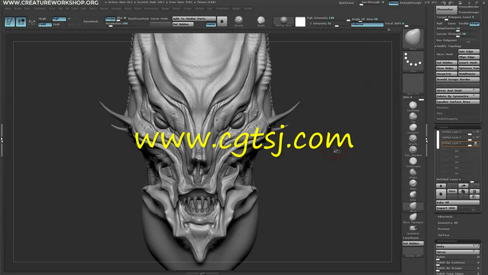Select the Move Topological brush
This screenshot has height=275, width=488.
point(413,218)
